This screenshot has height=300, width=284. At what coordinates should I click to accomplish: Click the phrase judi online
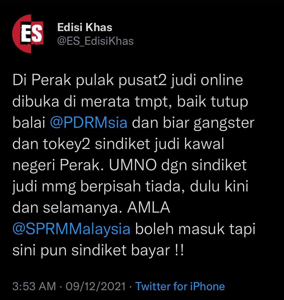(x=207, y=80)
